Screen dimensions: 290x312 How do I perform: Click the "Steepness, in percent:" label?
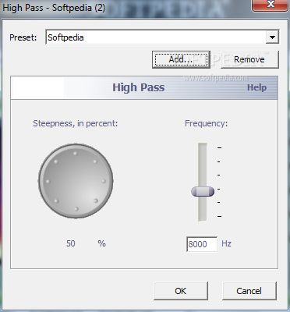click(76, 123)
